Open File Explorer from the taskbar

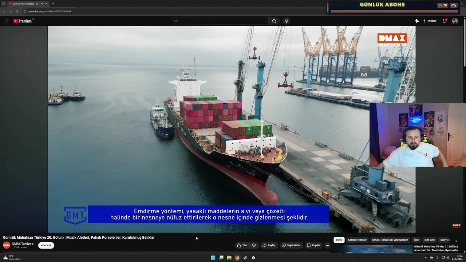(229, 258)
